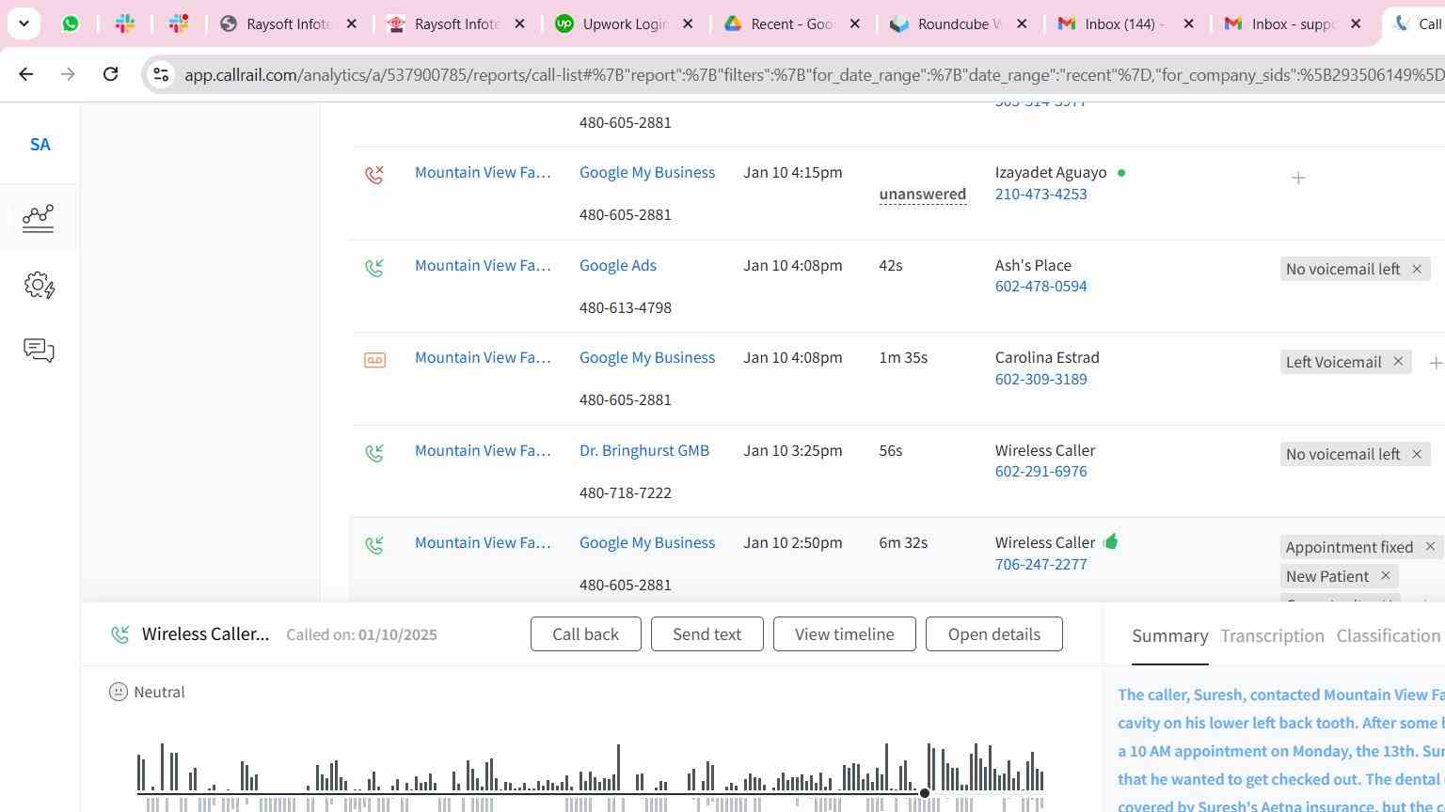Image resolution: width=1445 pixels, height=812 pixels.
Task: Click the unanswered duration label
Action: 923,195
